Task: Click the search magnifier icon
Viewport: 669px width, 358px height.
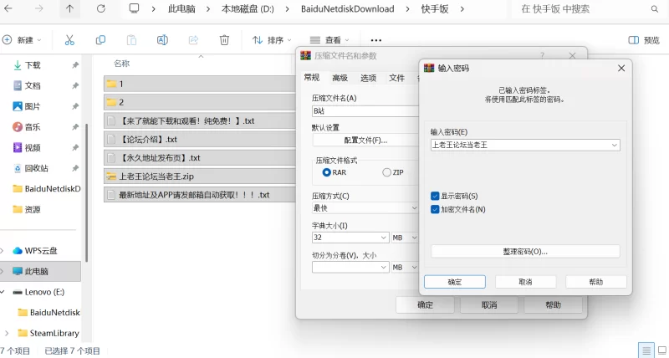Action: pos(655,9)
